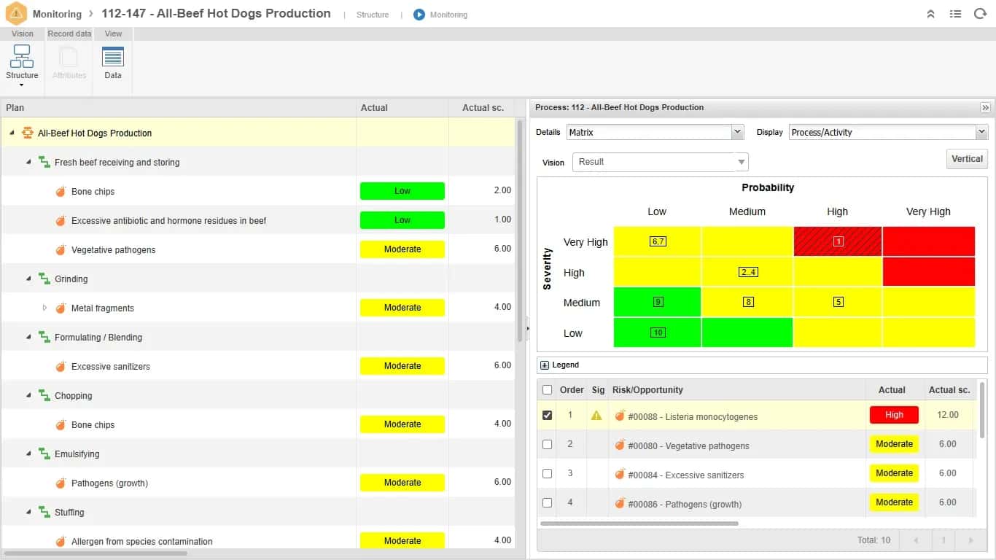Expand the Legend section
The height and width of the screenshot is (560, 996).
click(545, 365)
